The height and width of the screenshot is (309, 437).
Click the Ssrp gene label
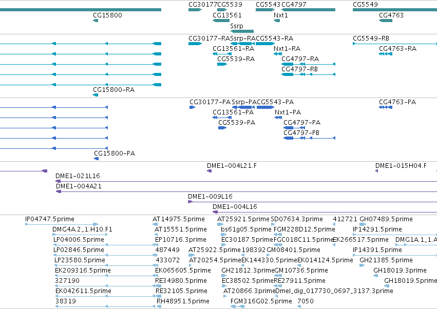coord(237,26)
